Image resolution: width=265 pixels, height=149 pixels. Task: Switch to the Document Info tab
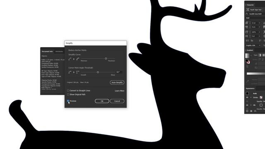(x=47, y=51)
